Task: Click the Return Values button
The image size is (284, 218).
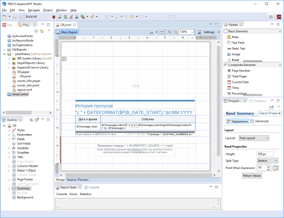Action: (x=252, y=175)
